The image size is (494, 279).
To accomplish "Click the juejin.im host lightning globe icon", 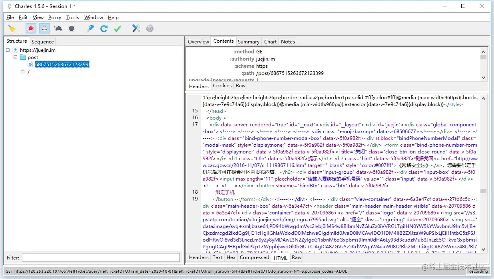I will (x=15, y=50).
